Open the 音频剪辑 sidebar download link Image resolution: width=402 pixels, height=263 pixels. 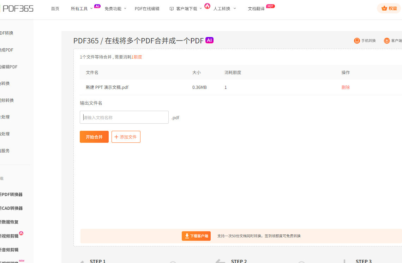pos(9,250)
